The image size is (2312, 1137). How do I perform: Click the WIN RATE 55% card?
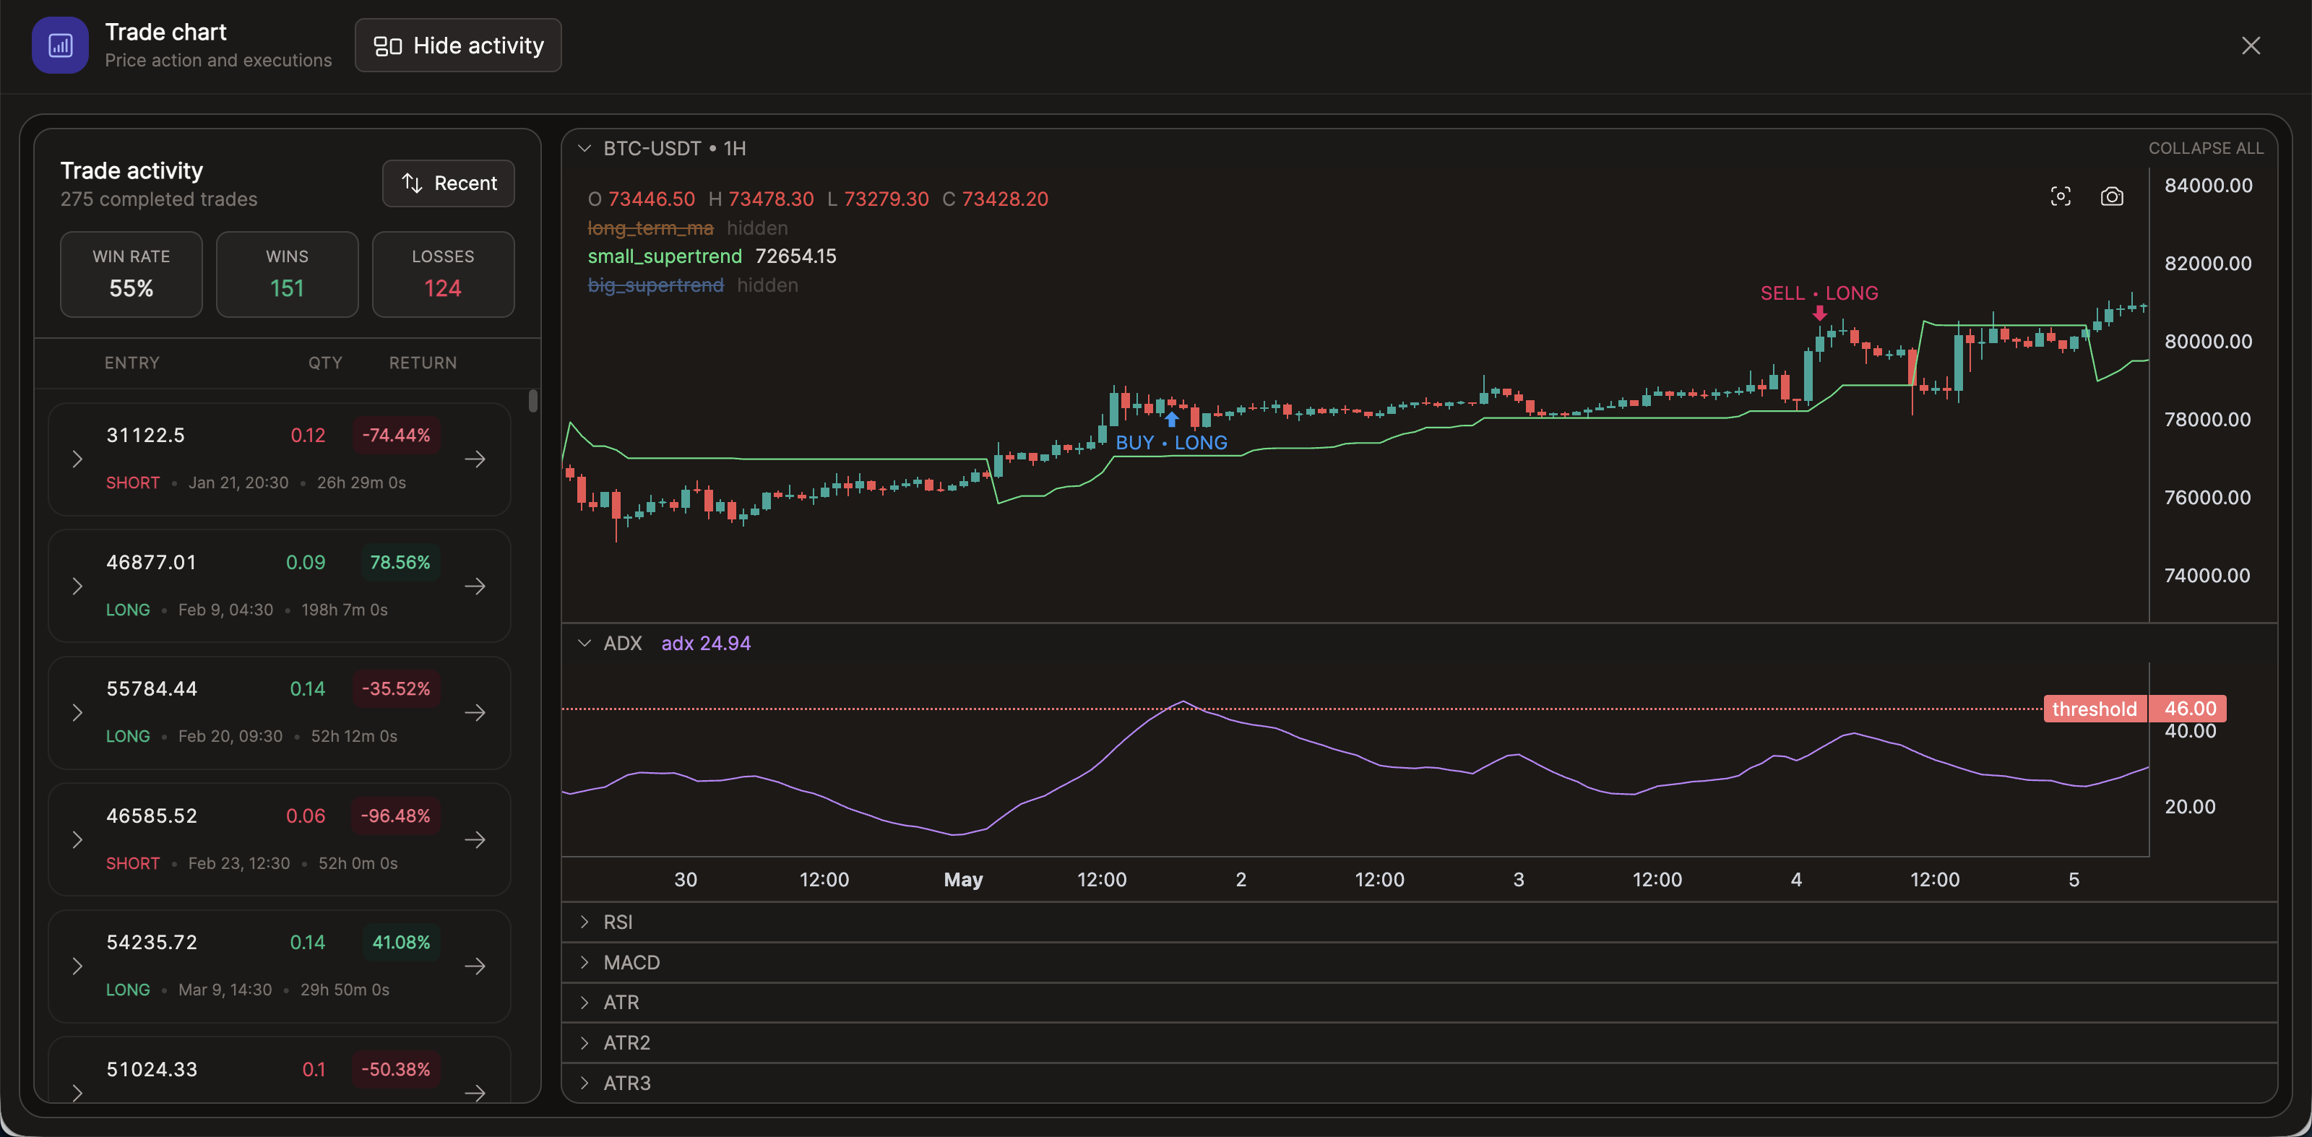[131, 274]
